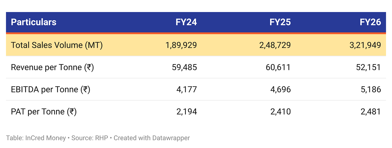Click the Revenue per Tonne row label

pyautogui.click(x=52, y=67)
